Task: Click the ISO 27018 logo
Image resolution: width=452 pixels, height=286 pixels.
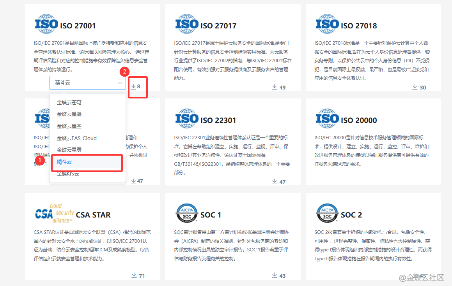Action: click(x=327, y=24)
